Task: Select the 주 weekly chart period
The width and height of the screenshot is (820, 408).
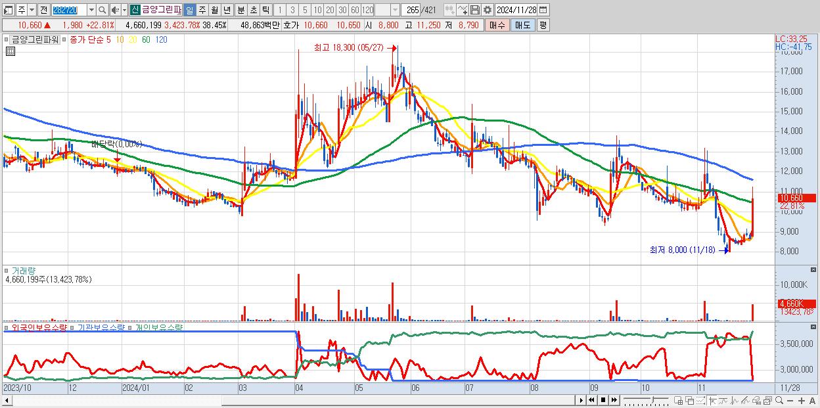Action: [x=202, y=10]
